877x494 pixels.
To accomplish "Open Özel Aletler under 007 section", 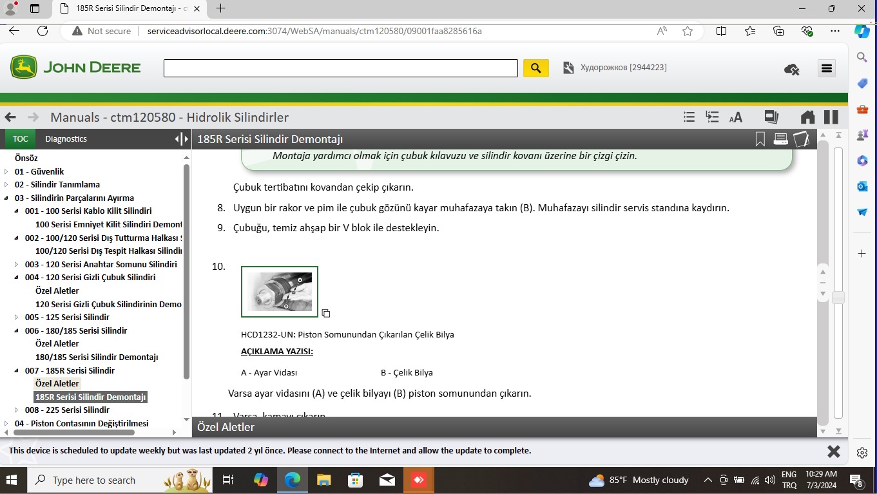I will [x=57, y=384].
